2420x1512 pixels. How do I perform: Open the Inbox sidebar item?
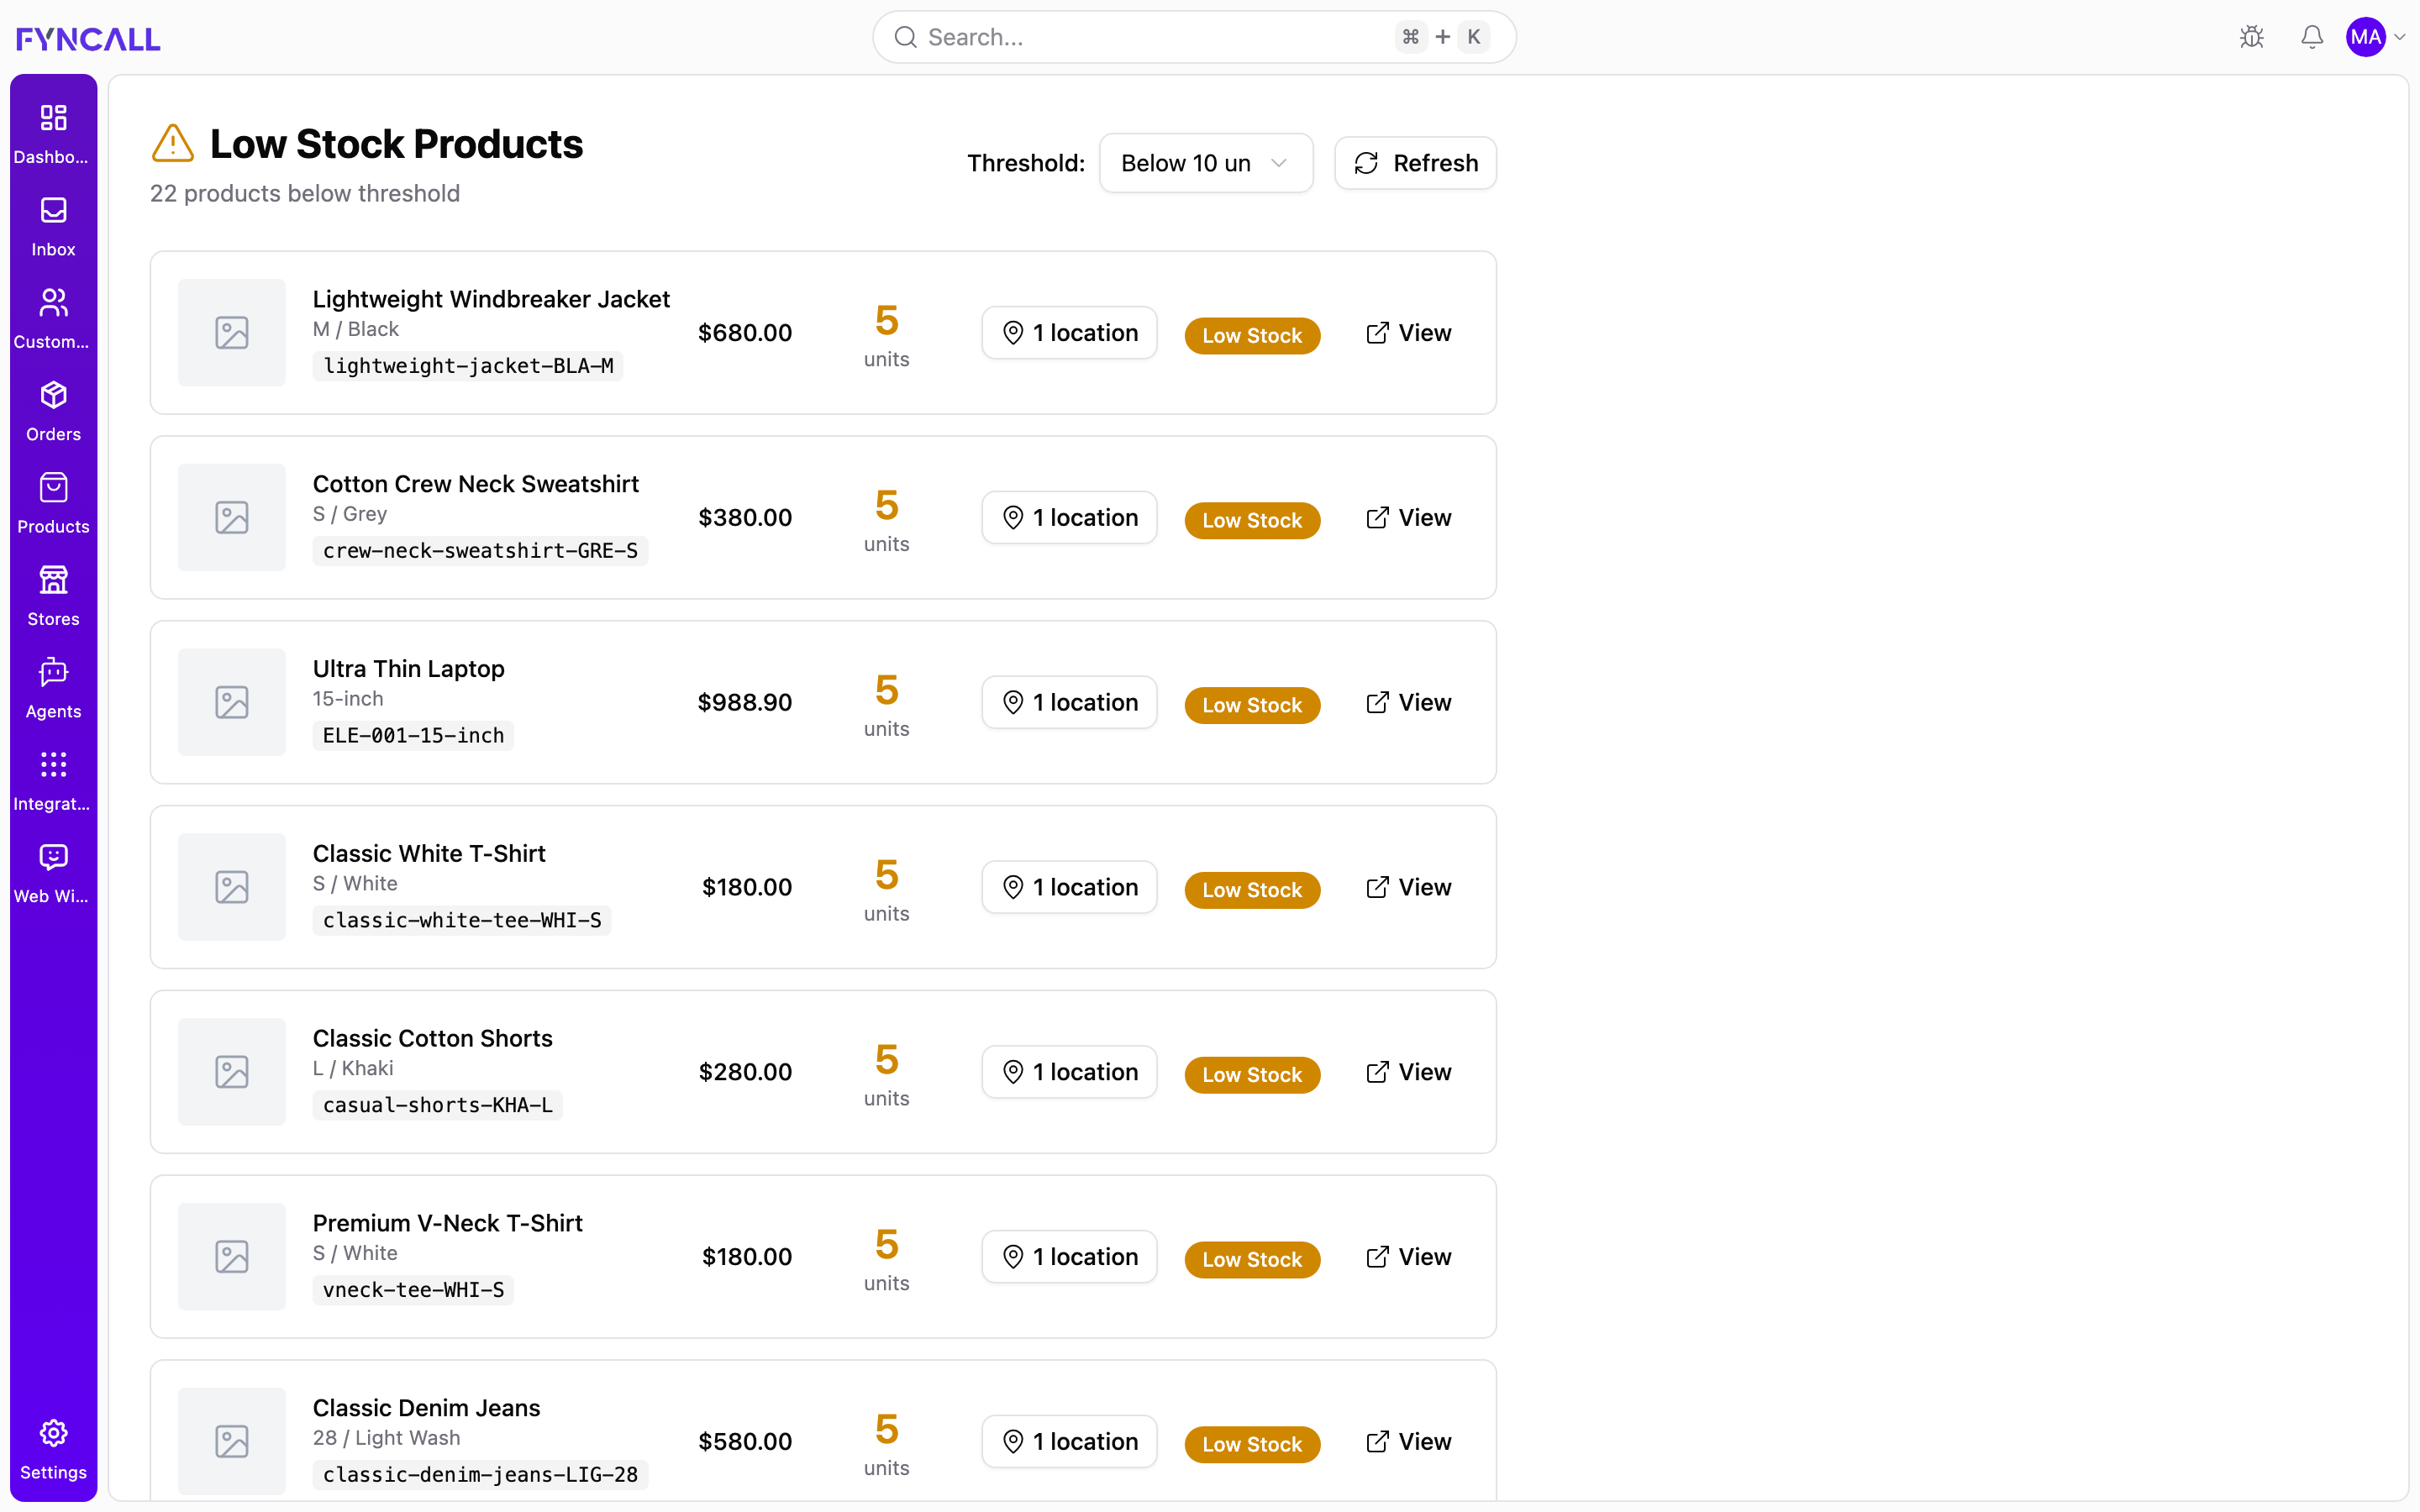53,227
